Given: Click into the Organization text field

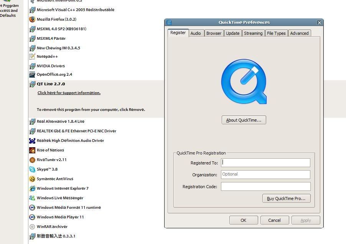Looking at the screenshot, I should click(265, 174).
